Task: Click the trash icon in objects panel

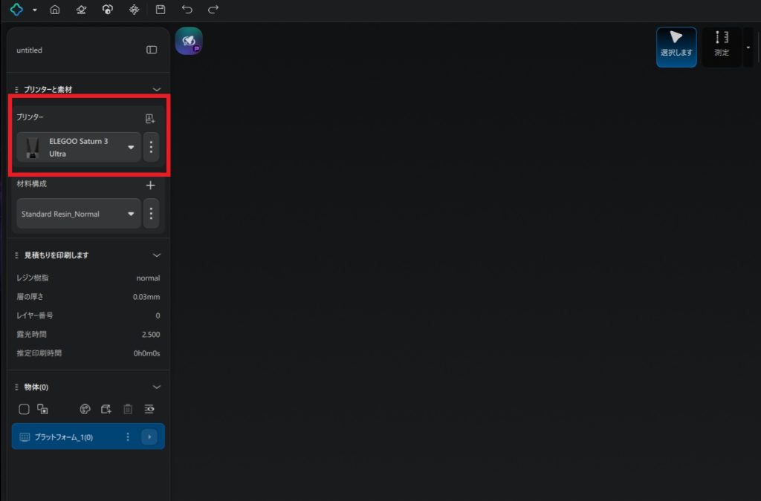Action: 128,409
